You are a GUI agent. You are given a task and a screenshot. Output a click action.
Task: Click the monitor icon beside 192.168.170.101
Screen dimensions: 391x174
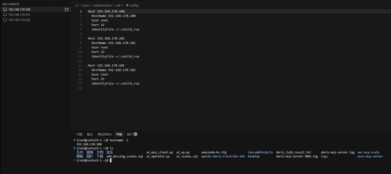[5, 15]
